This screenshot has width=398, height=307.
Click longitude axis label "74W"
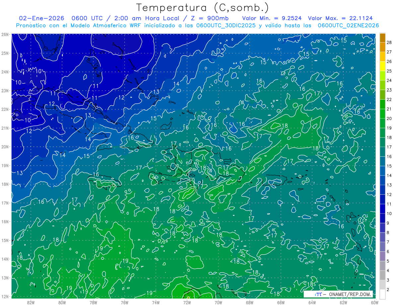156,302
